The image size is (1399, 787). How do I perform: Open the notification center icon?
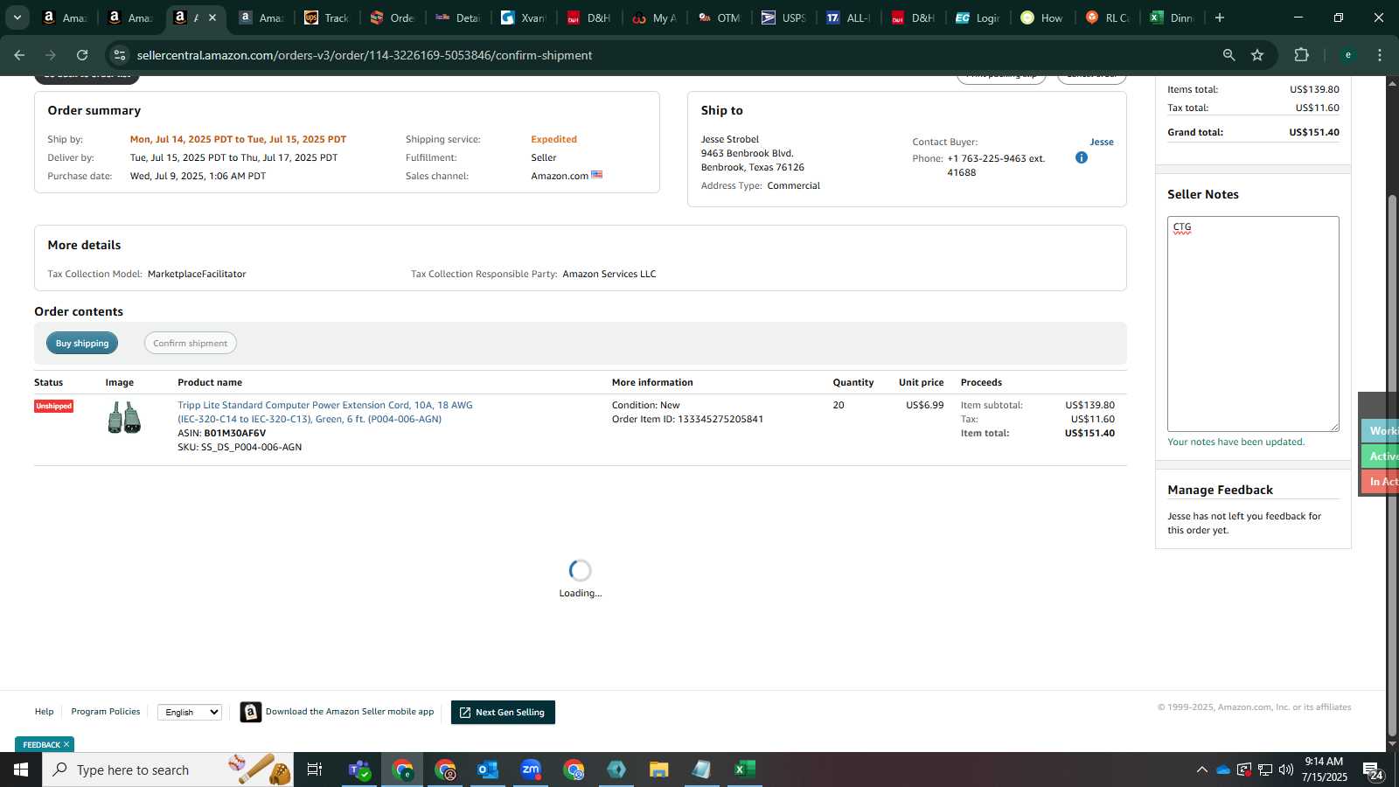click(1374, 770)
